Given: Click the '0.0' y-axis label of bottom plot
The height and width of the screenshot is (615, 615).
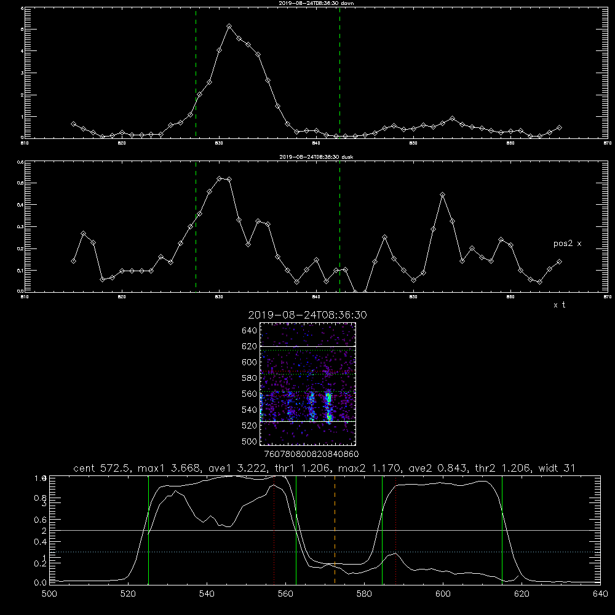Looking at the screenshot, I should pyautogui.click(x=40, y=582).
